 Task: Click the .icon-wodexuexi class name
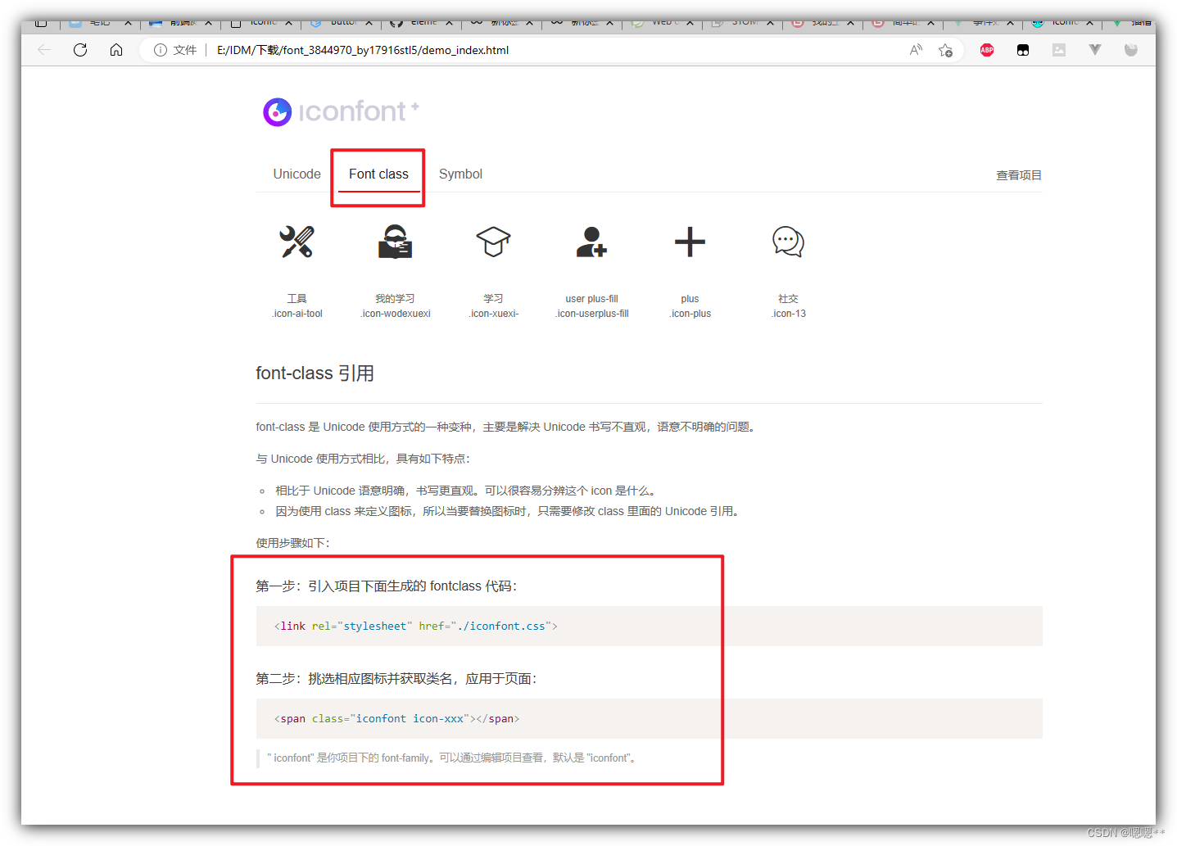(396, 314)
